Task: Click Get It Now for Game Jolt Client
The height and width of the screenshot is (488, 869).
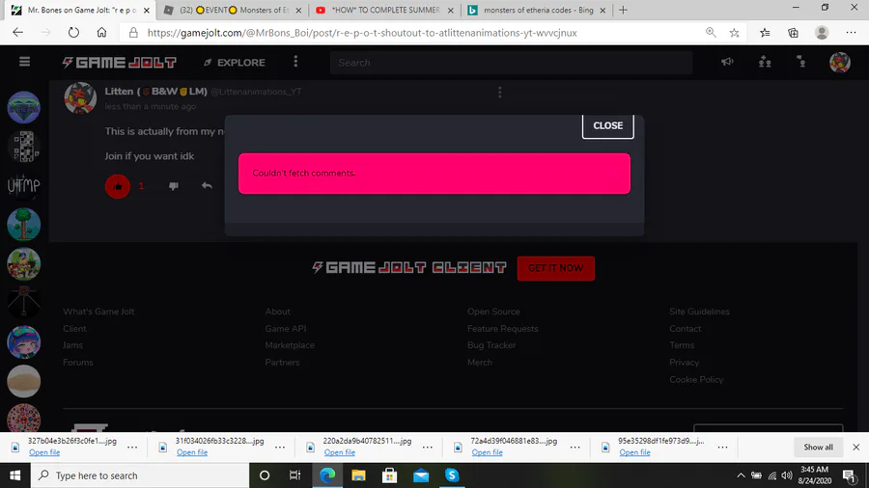Action: [556, 268]
